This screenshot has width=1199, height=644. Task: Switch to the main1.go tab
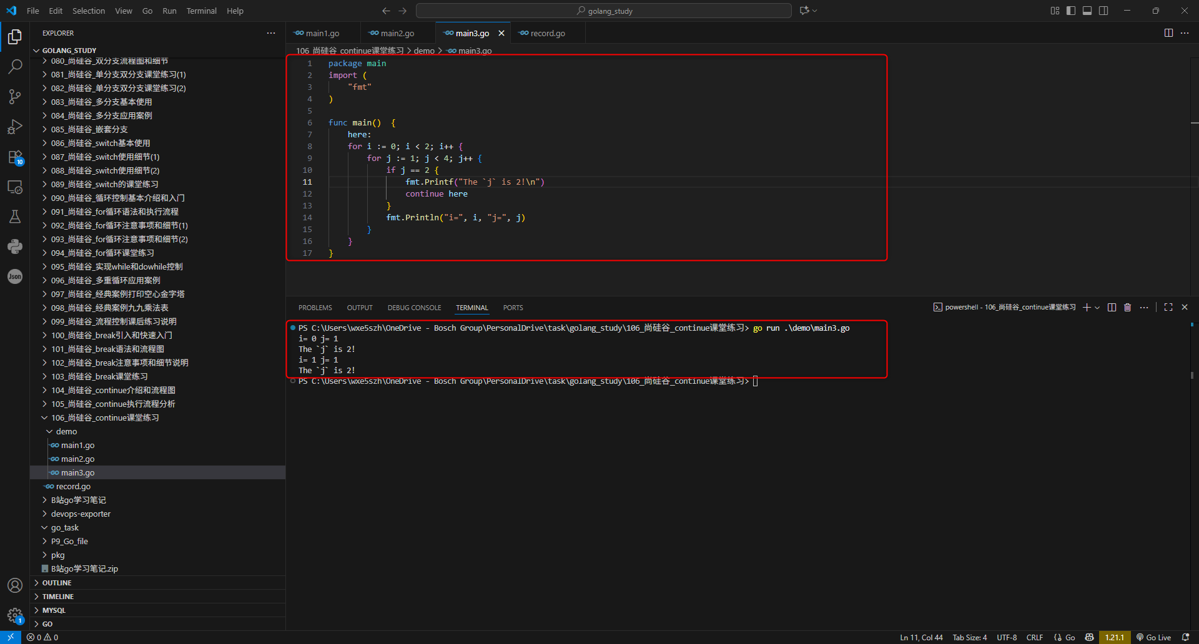pyautogui.click(x=323, y=33)
